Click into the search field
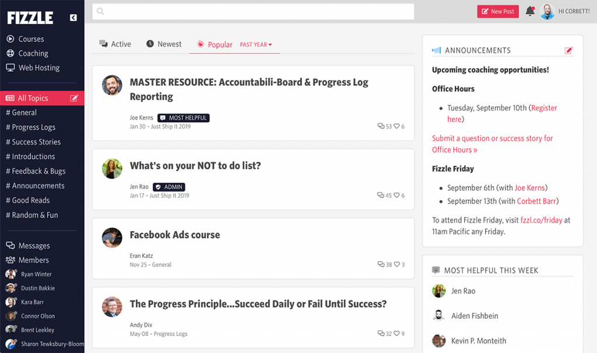 [254, 12]
